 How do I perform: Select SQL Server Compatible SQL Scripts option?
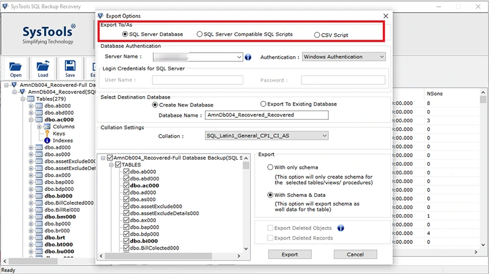[x=199, y=34]
